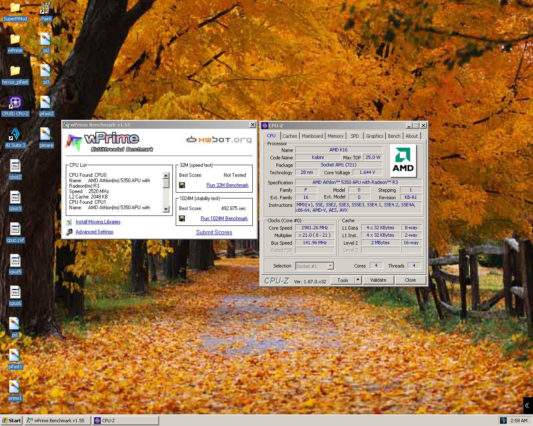Click the CPU List scrollbar thumb
Viewport: 533px width, 426px height.
click(x=166, y=183)
